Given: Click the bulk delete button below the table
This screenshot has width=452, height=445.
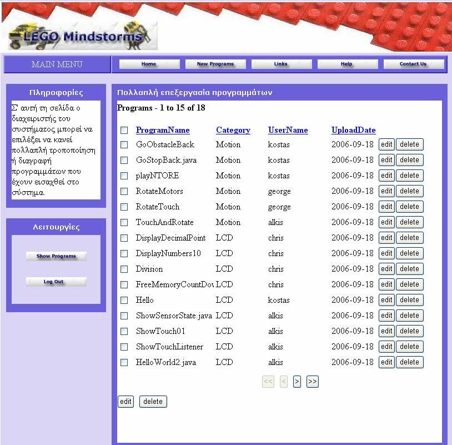Looking at the screenshot, I should click(153, 402).
